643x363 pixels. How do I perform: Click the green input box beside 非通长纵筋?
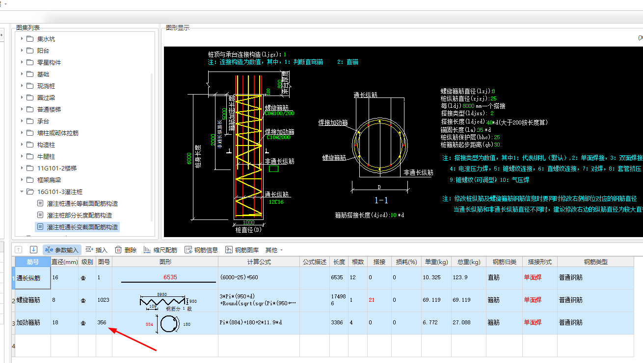coord(274,169)
